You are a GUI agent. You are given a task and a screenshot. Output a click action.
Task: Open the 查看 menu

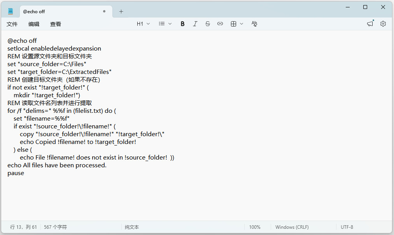point(56,24)
